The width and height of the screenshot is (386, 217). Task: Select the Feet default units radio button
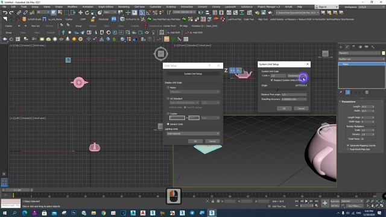(185, 107)
